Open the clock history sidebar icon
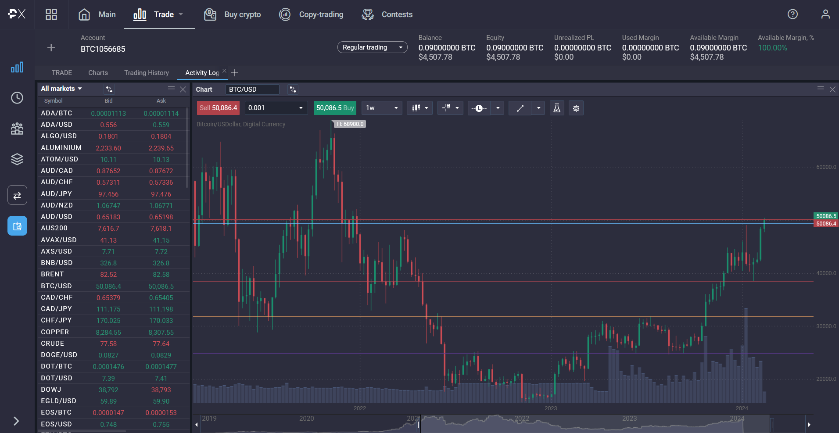Image resolution: width=839 pixels, height=433 pixels. [x=17, y=97]
